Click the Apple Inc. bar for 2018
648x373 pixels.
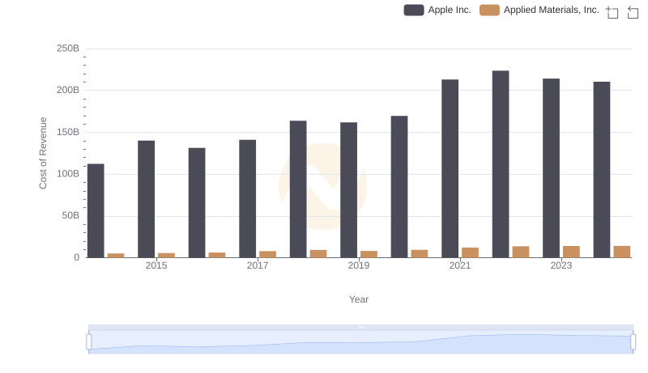[x=298, y=189]
